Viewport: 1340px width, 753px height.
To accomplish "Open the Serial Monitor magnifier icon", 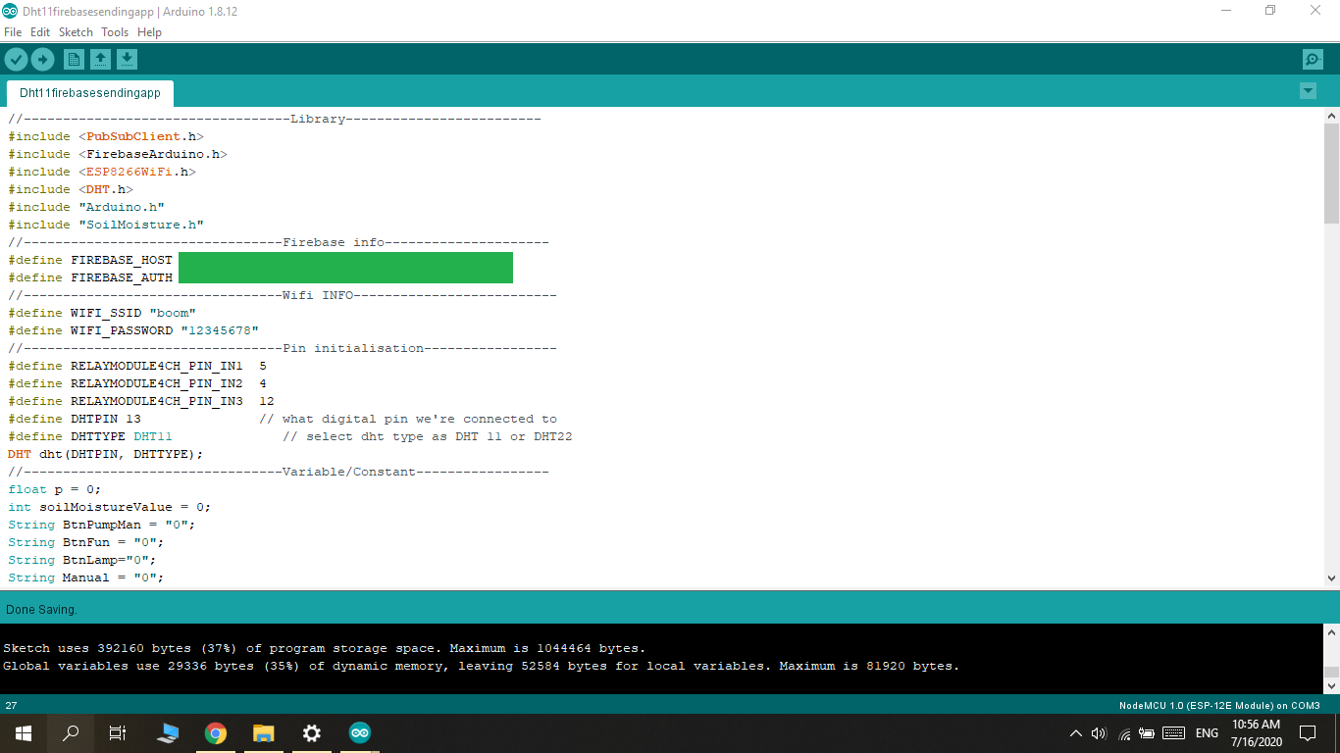I will click(x=1312, y=59).
